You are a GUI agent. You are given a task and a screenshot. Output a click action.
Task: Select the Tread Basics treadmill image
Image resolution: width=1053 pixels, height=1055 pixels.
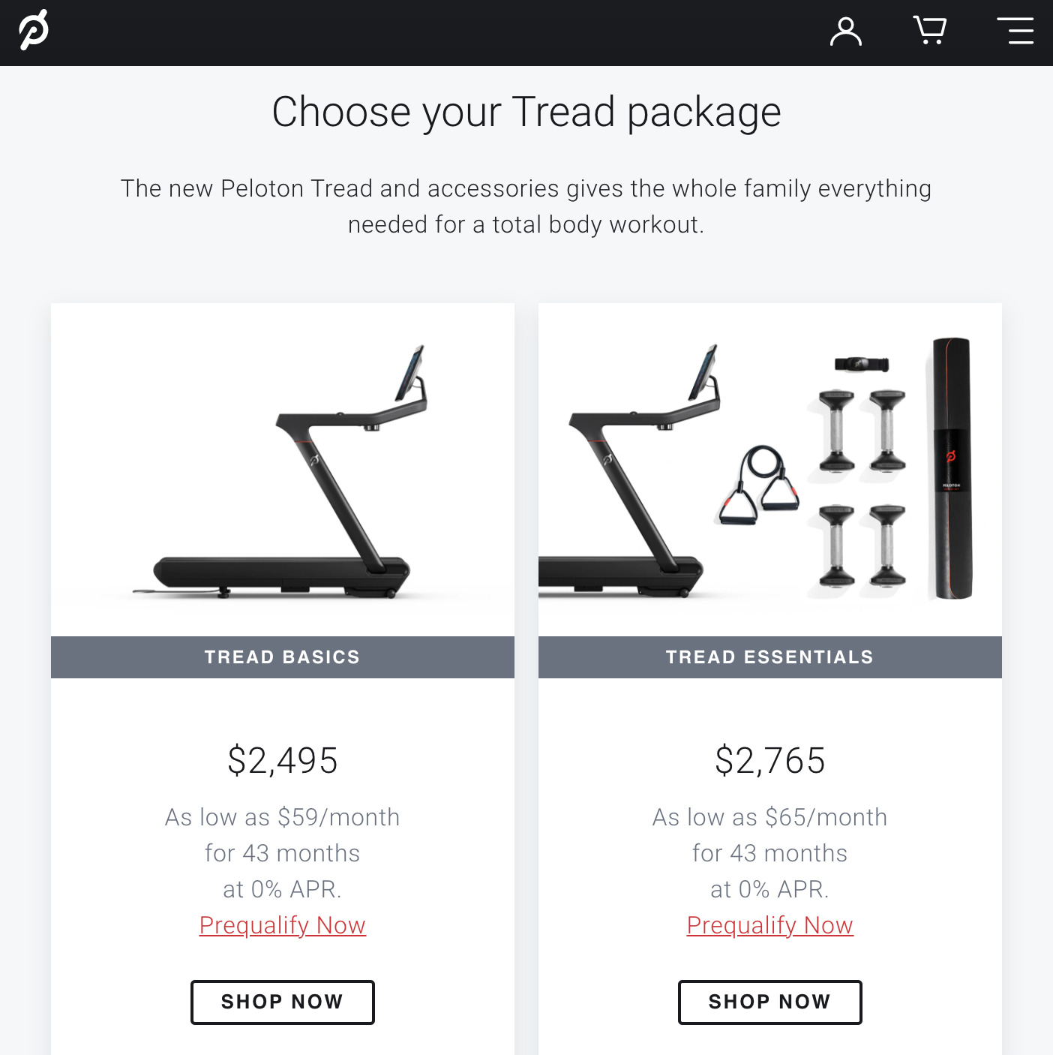coord(283,471)
